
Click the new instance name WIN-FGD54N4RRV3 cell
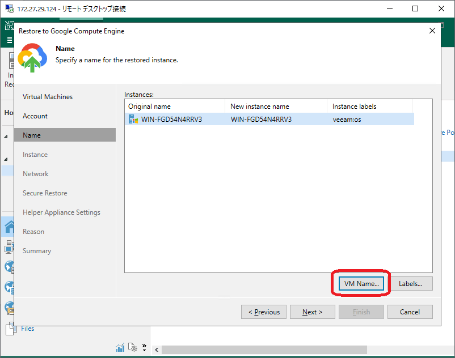point(261,120)
